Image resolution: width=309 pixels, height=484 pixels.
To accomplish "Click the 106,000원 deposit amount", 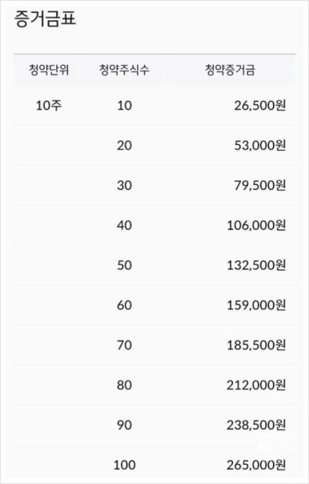I will (x=256, y=225).
